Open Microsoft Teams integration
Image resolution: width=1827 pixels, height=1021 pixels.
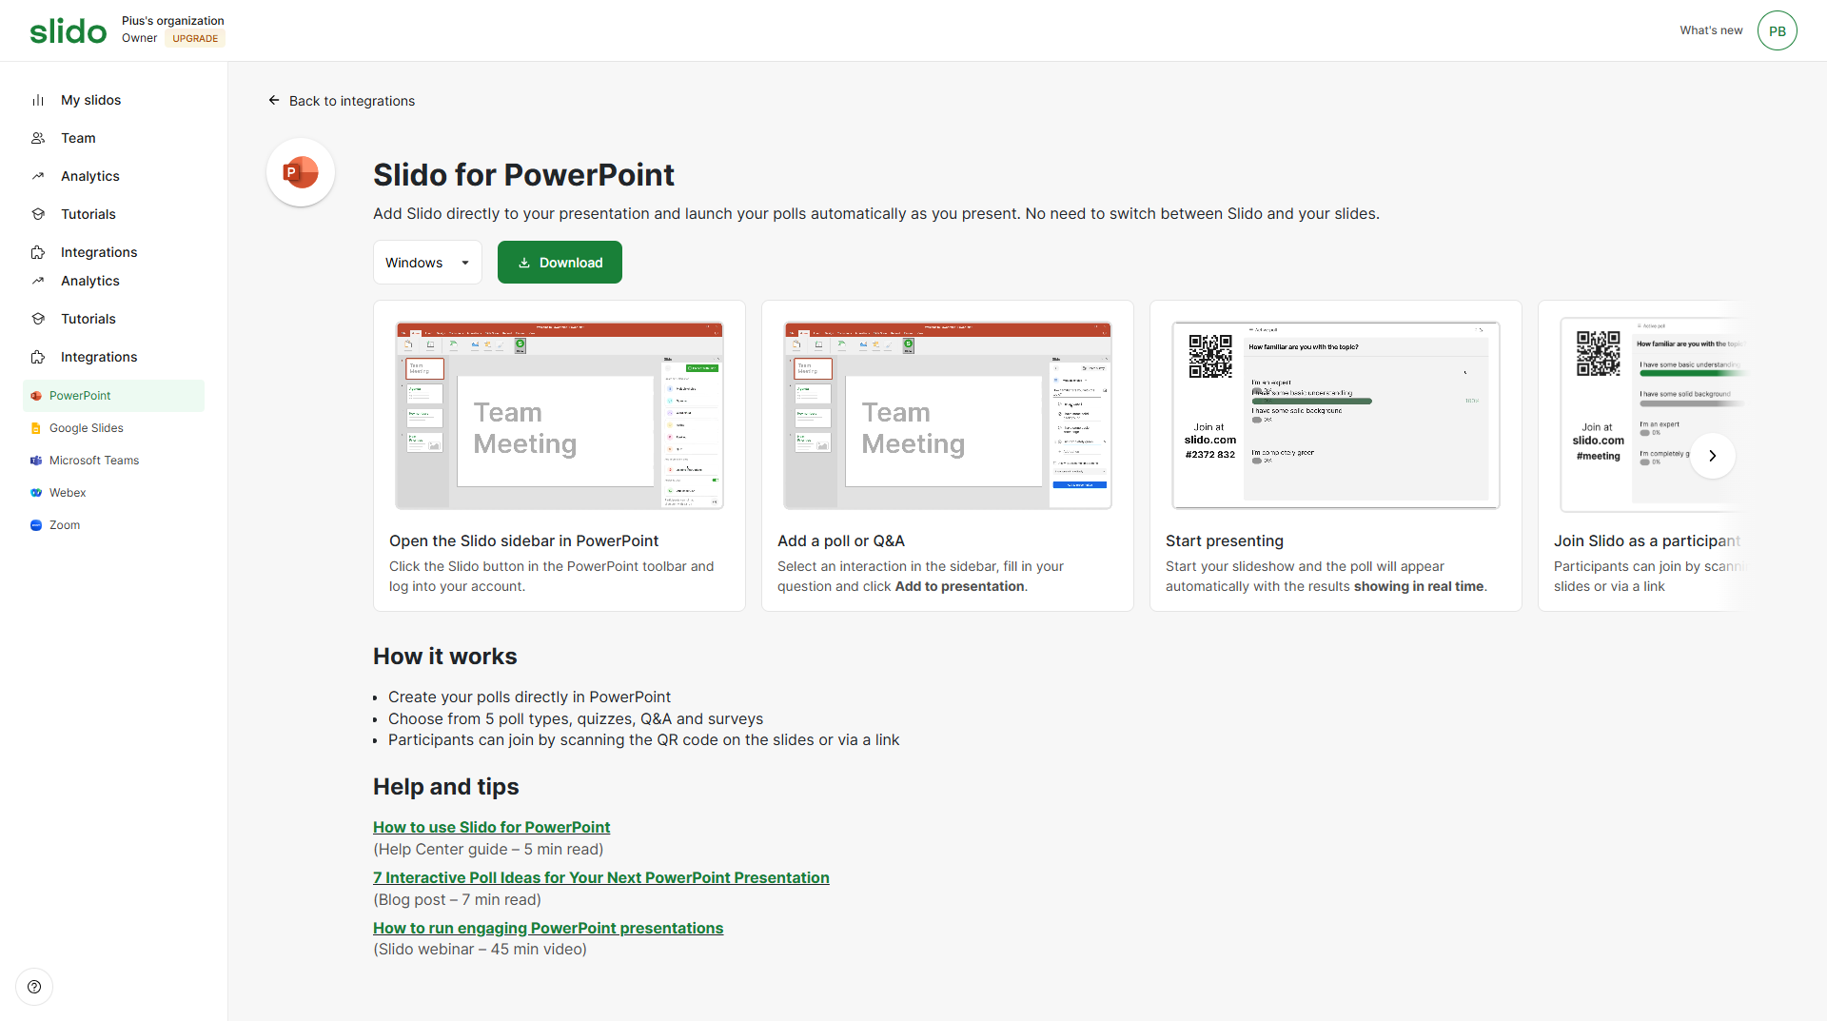[x=94, y=461]
